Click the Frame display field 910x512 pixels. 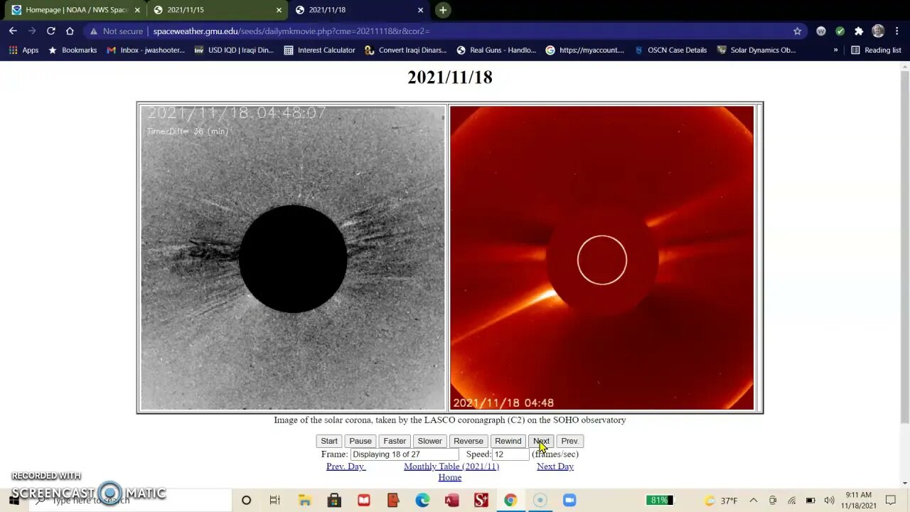[404, 454]
